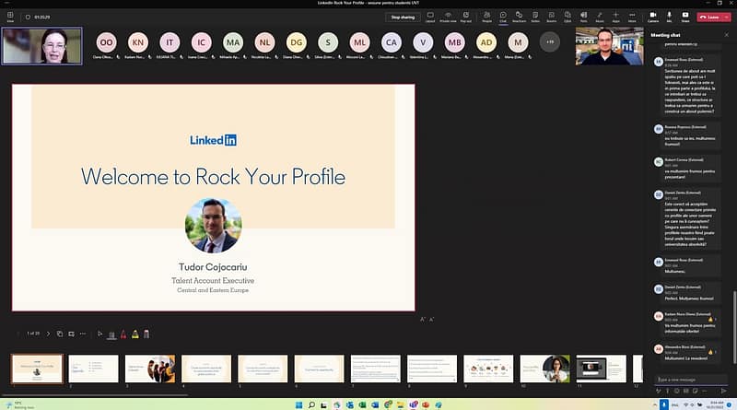Open the taskbar clock and date
The image size is (737, 410).
click(717, 404)
